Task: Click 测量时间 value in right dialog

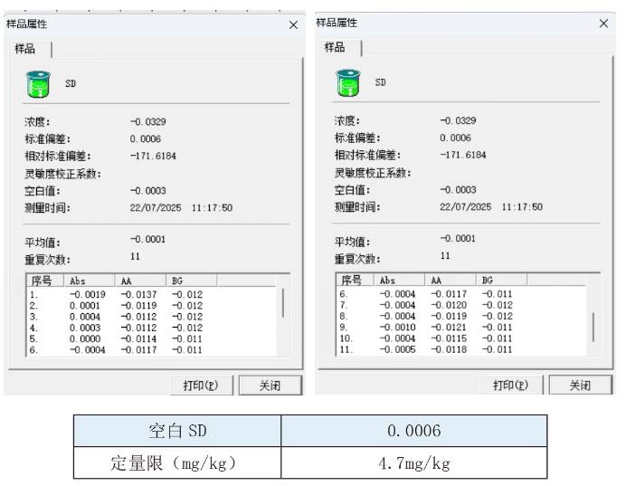Action: 491,207
